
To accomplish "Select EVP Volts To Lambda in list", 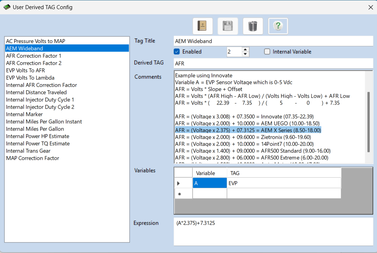I will point(30,78).
